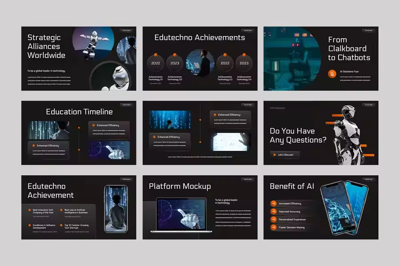
Task: Click the Edutechno tag on Strategic Alliances slide
Action: [x=127, y=31]
